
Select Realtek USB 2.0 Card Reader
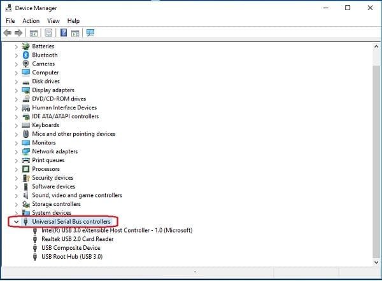click(x=77, y=239)
